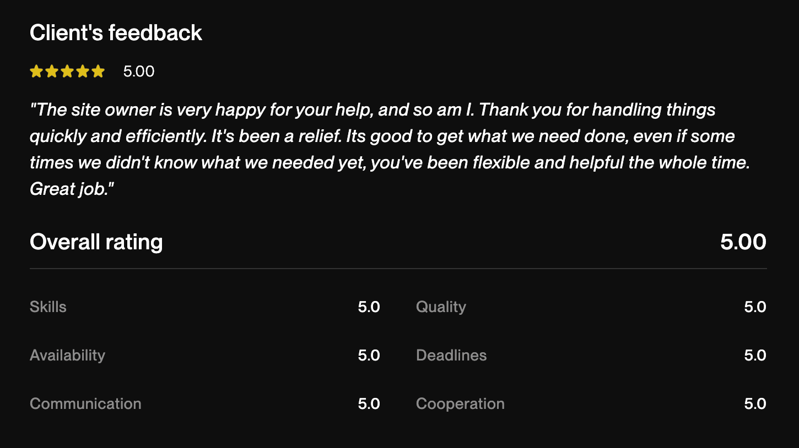The image size is (799, 448).
Task: Click the Communication 5.0 score
Action: pos(369,403)
